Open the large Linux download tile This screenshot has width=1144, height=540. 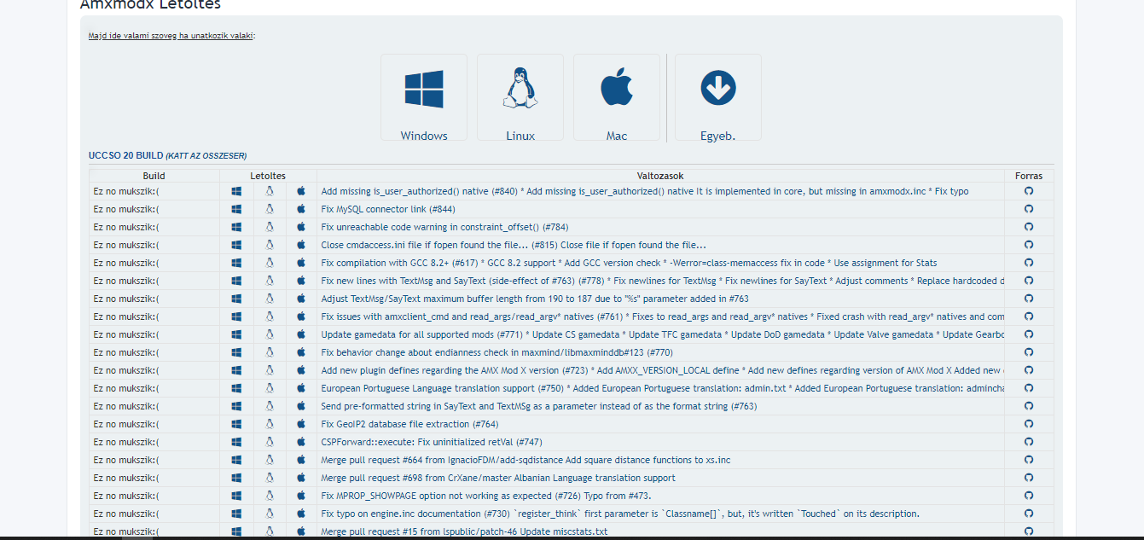(x=520, y=97)
